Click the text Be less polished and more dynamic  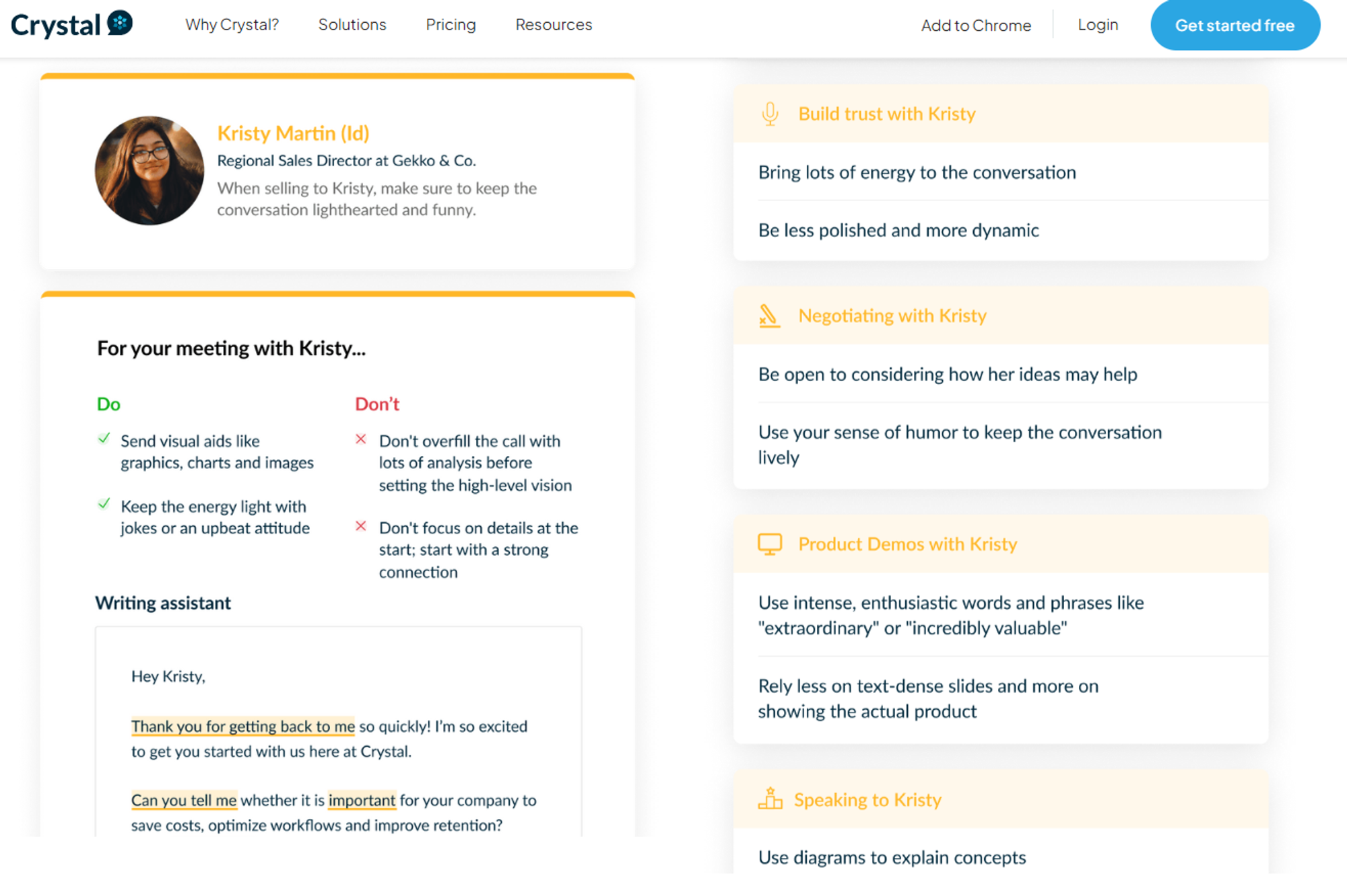[898, 230]
